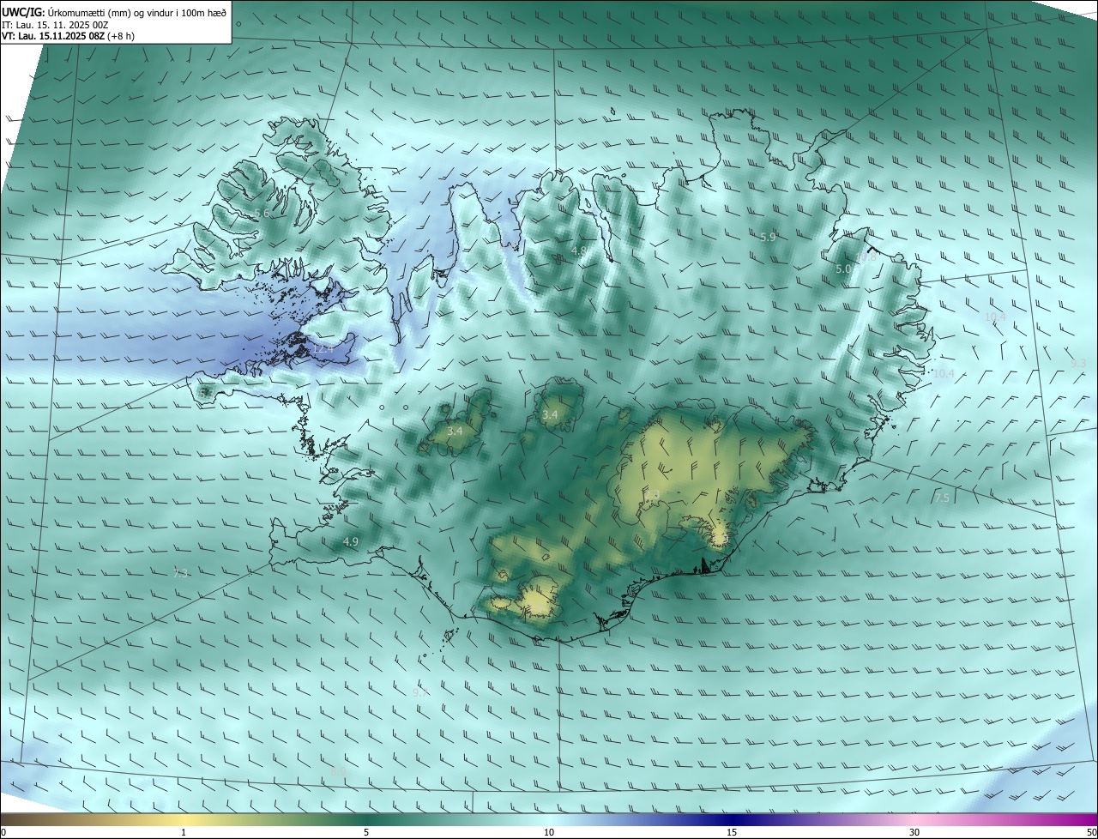Click the colorbar tick label '1'

pos(184,832)
